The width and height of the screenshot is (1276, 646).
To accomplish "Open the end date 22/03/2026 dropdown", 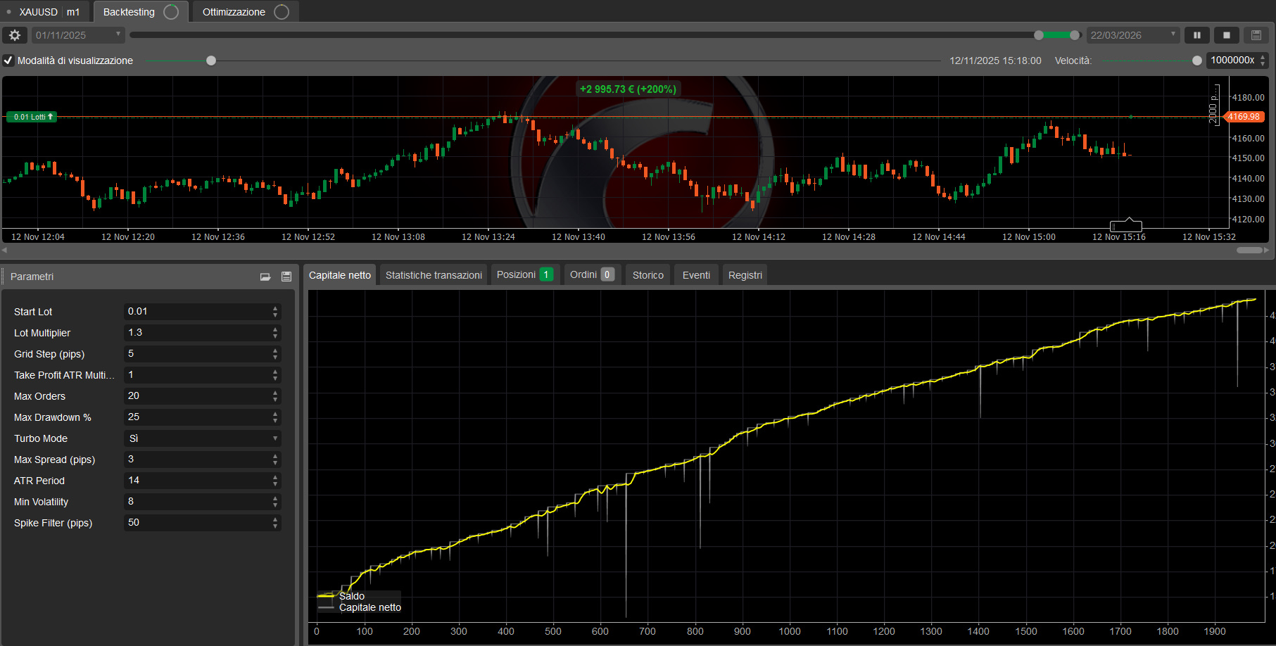I will [1132, 35].
